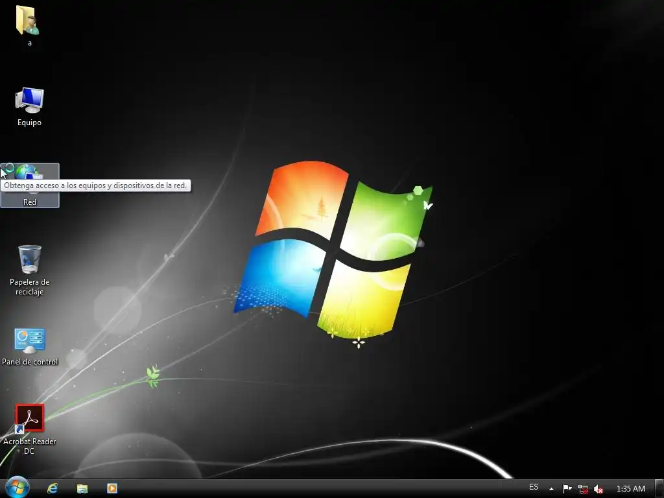Click the muted volume speaker icon
664x498 pixels.
pyautogui.click(x=599, y=489)
